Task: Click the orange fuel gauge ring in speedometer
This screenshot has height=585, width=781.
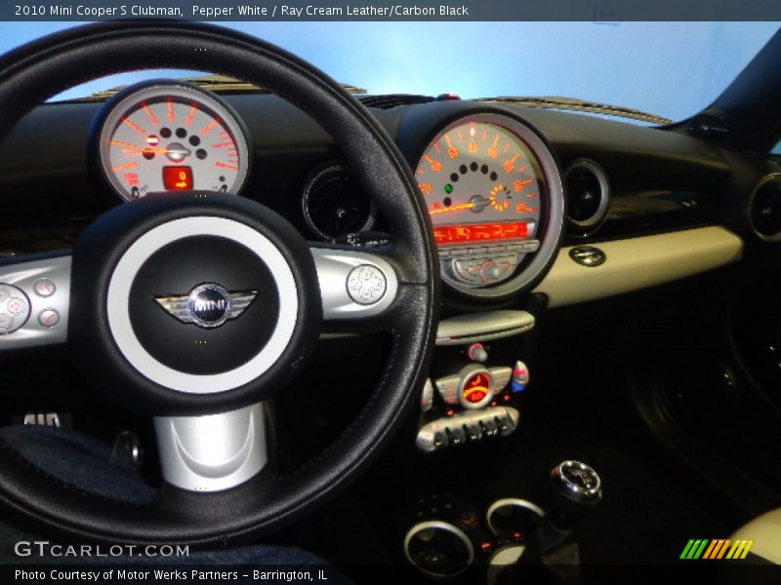Action: tap(500, 198)
